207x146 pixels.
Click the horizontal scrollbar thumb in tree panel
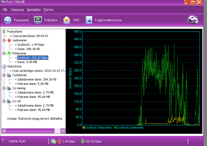click(31, 131)
